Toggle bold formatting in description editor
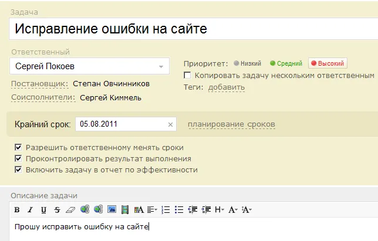 [17, 209]
